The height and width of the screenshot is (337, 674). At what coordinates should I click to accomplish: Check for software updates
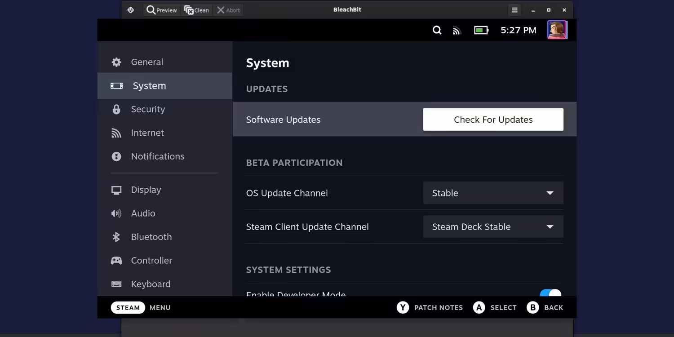coord(493,120)
